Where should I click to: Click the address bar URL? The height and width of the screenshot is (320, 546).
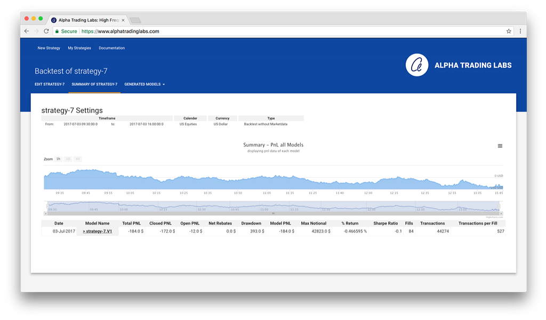[120, 31]
